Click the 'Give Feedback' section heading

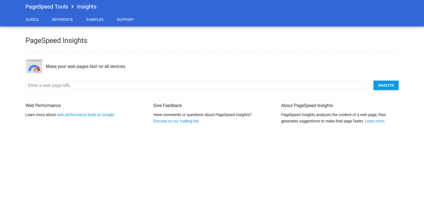[168, 105]
